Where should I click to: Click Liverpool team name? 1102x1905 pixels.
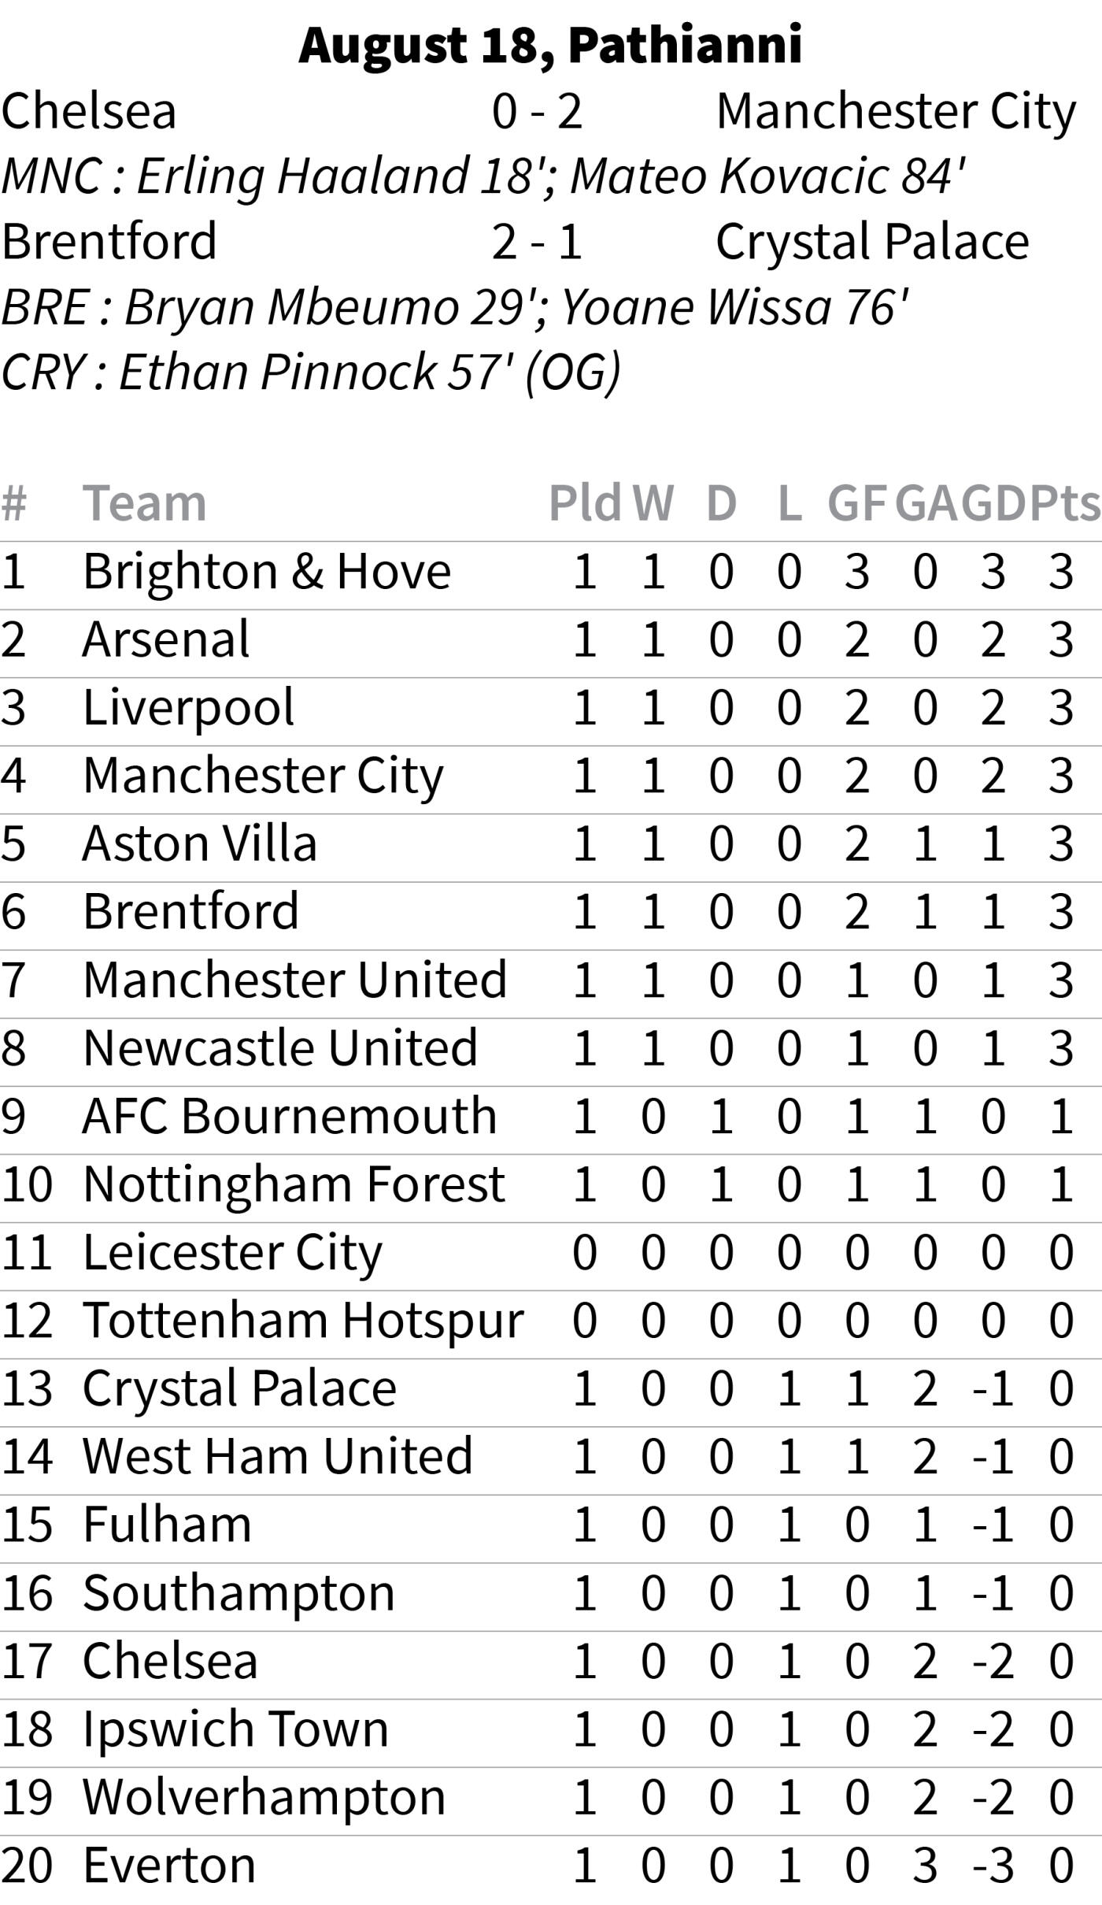[x=189, y=708]
